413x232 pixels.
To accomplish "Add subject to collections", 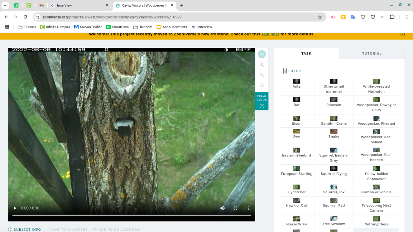I will click(116, 230).
